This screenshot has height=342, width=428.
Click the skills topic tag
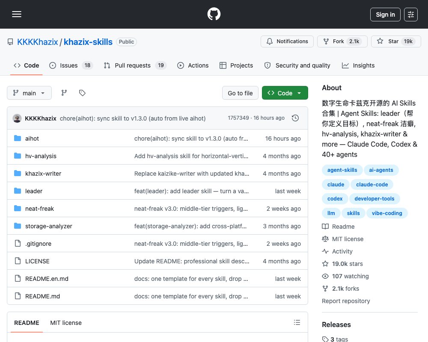coord(353,213)
